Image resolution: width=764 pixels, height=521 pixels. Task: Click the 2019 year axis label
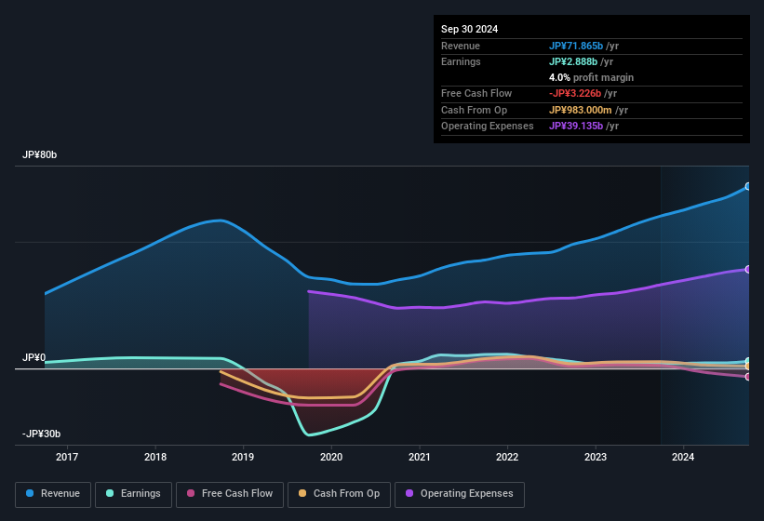point(243,457)
